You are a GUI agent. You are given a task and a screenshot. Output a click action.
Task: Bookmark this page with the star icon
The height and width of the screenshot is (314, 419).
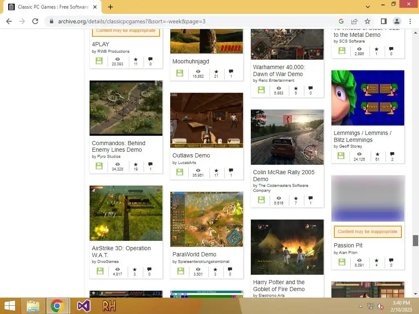point(367,21)
